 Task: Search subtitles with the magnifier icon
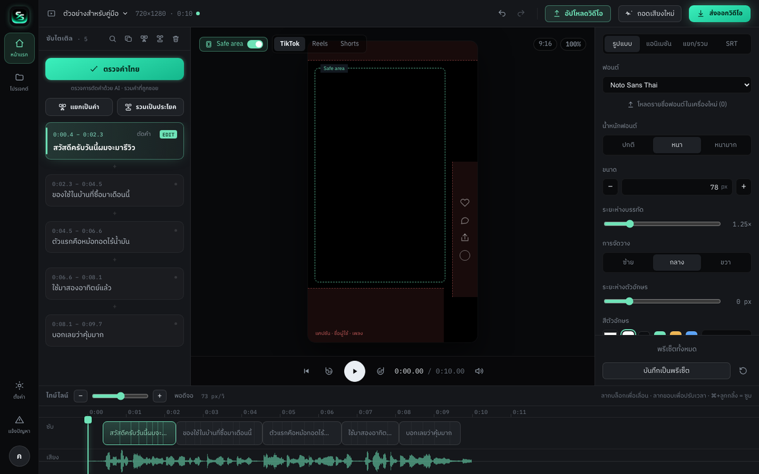tap(113, 39)
